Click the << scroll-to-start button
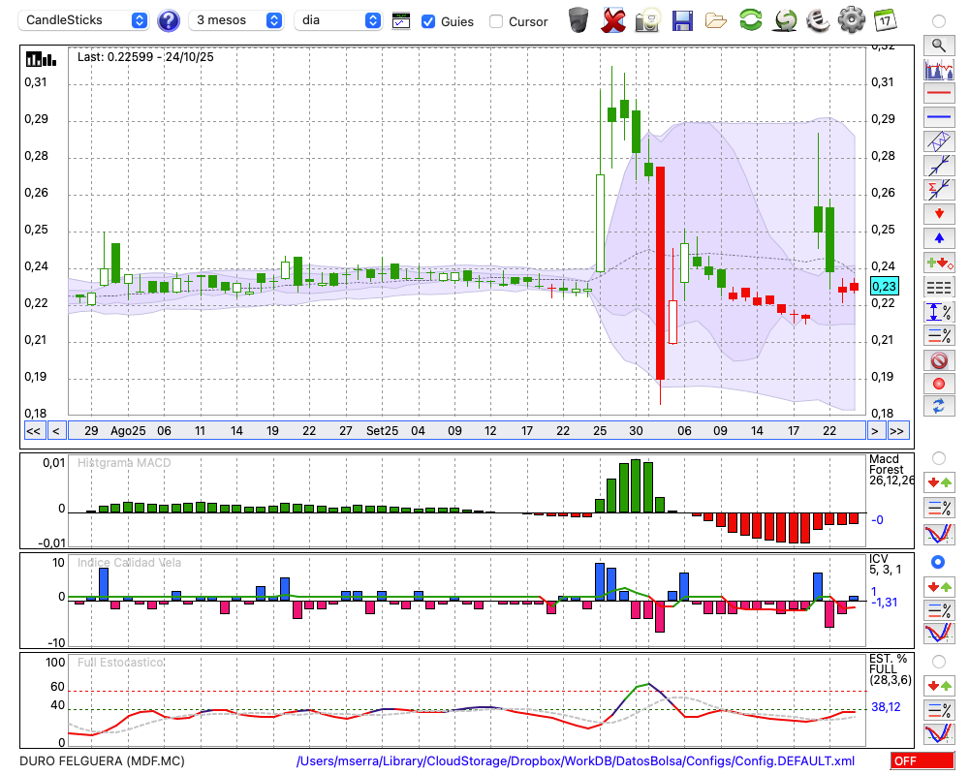The height and width of the screenshot is (775, 969). 33,431
